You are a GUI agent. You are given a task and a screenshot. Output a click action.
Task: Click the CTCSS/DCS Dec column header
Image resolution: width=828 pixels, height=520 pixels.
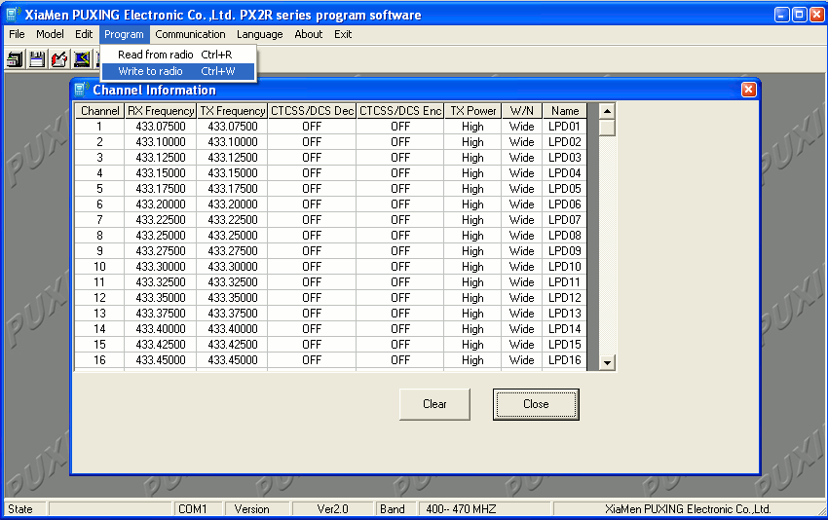pos(312,111)
